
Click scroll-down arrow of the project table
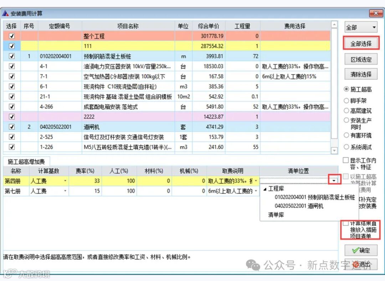334,150
